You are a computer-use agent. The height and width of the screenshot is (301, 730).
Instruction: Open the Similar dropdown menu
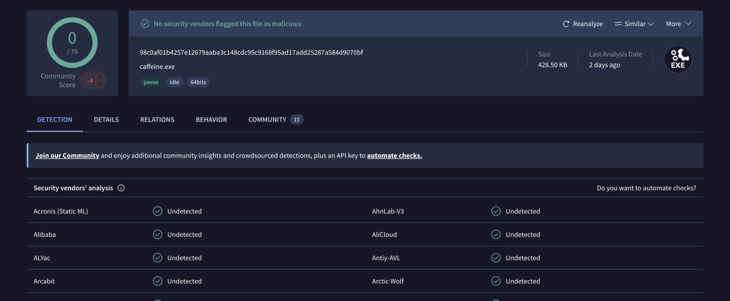point(634,24)
